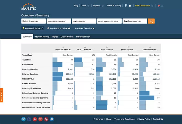Switch to the Majestic Million tab

[83, 37]
